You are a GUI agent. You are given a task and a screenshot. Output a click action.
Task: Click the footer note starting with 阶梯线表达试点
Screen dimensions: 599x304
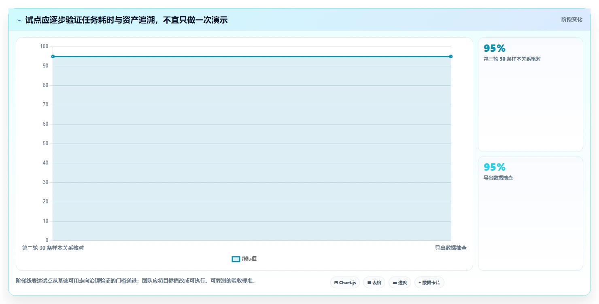click(x=136, y=281)
